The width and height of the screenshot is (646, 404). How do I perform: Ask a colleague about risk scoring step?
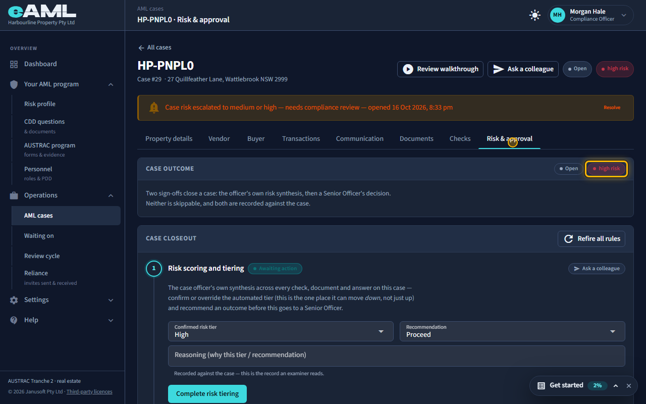pos(597,269)
